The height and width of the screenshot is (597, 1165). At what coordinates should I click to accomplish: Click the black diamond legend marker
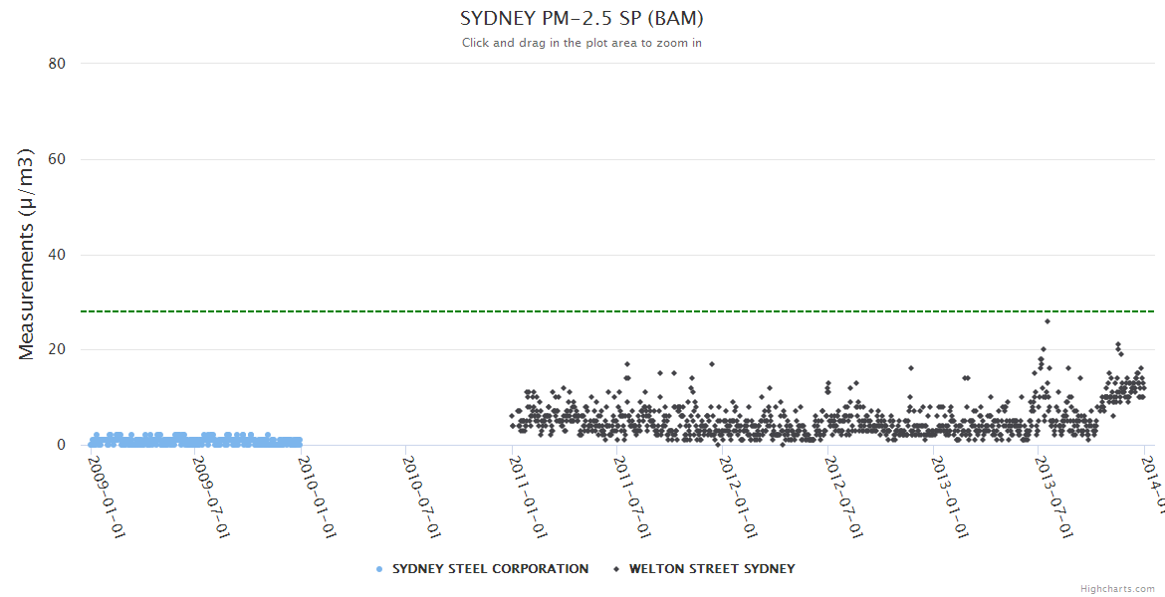616,569
